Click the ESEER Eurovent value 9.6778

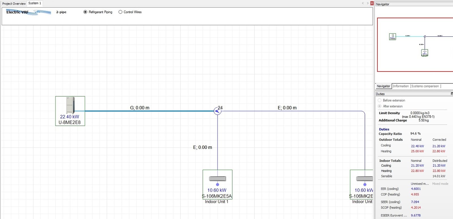click(416, 215)
